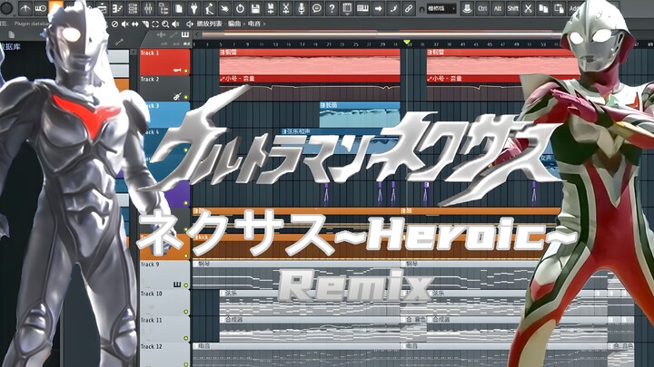654x367 pixels.
Task: Open help with the question mark icon
Action: [332, 8]
